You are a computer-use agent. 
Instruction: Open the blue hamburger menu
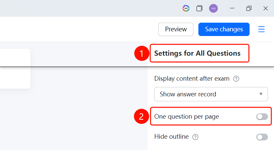[261, 29]
